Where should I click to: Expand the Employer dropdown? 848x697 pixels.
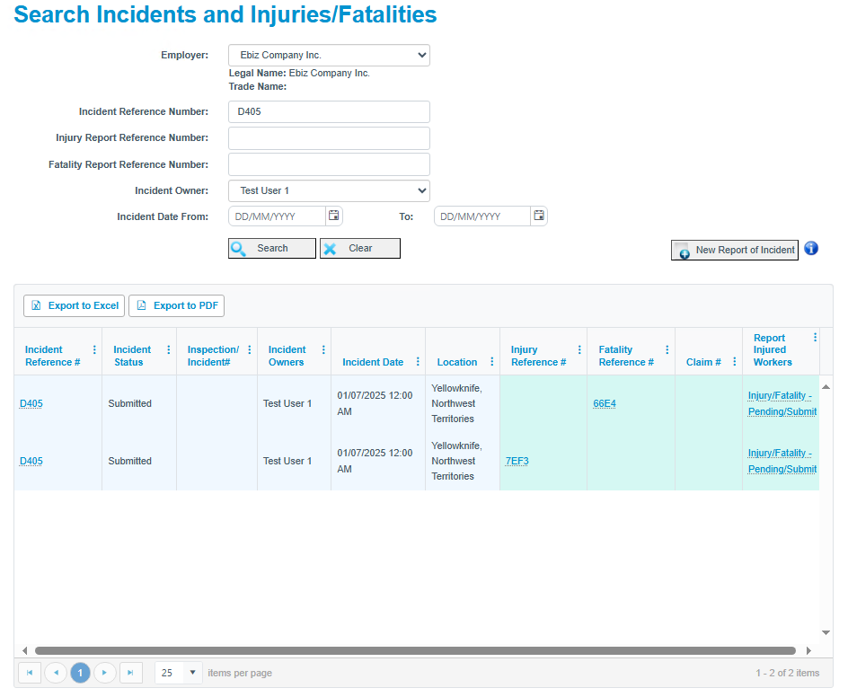point(329,55)
